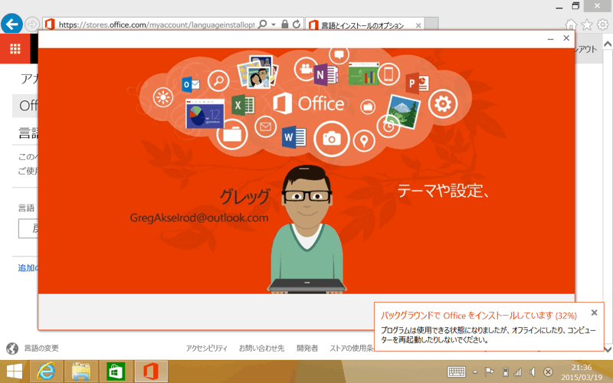The height and width of the screenshot is (383, 613).
Task: Open Favorites with the star icon
Action: coord(587,25)
